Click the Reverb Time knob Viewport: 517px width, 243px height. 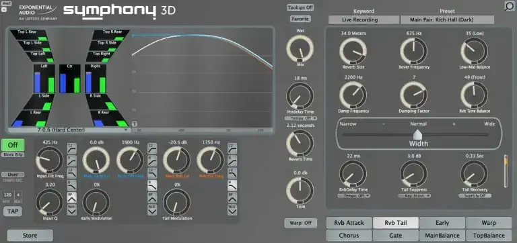pos(300,143)
